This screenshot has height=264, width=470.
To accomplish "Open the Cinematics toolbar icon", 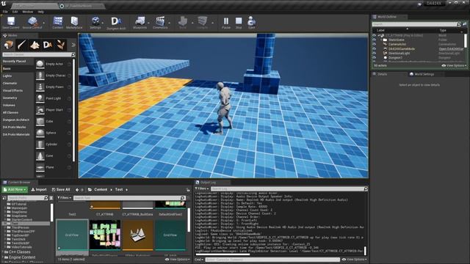I will pyautogui.click(x=160, y=21).
